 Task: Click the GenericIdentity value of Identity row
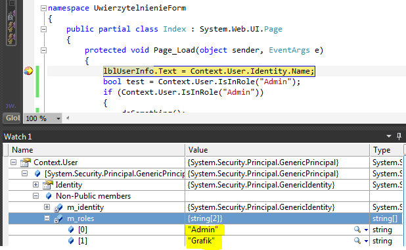click(x=261, y=185)
